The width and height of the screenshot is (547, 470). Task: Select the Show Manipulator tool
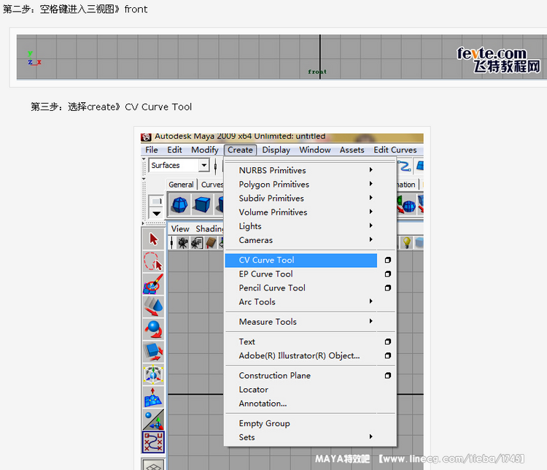tap(153, 420)
